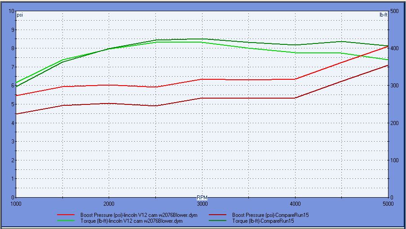406x229 pixels.
Task: Click the 4000 tick label on RPM axis
Action: [295, 203]
